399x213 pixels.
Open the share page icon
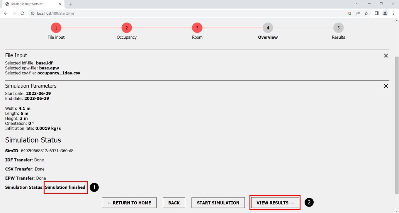coord(358,13)
